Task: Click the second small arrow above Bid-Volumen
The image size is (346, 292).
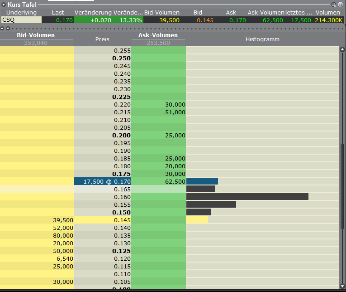Action: 8,28
